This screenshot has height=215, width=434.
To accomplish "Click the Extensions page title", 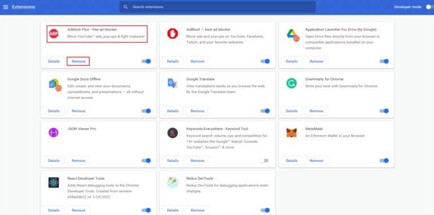I will [24, 7].
